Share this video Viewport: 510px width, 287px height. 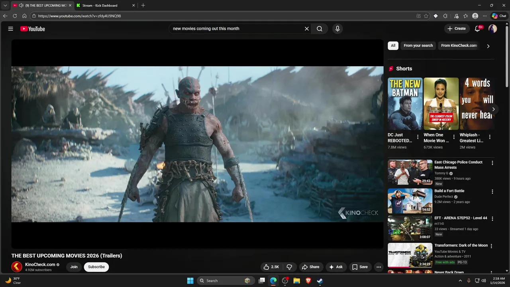pos(310,267)
